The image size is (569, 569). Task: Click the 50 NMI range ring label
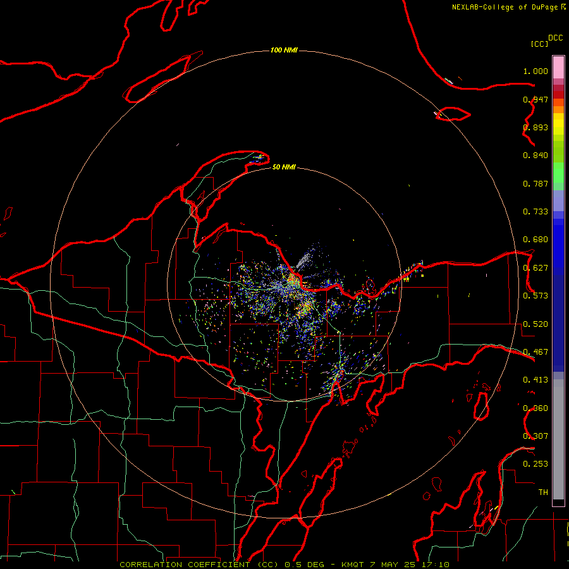pyautogui.click(x=284, y=167)
